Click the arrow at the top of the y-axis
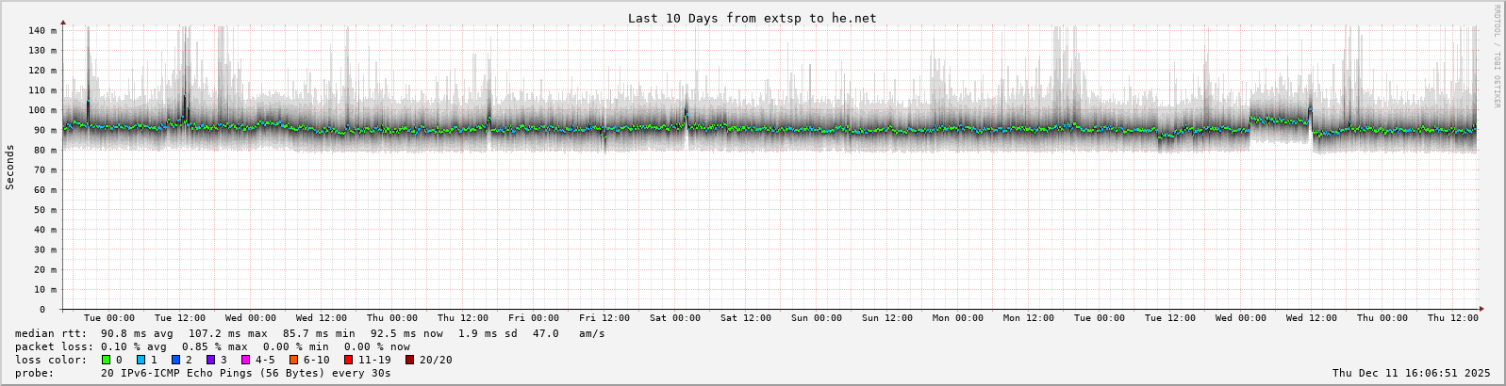Image resolution: width=1506 pixels, height=386 pixels. (x=63, y=21)
